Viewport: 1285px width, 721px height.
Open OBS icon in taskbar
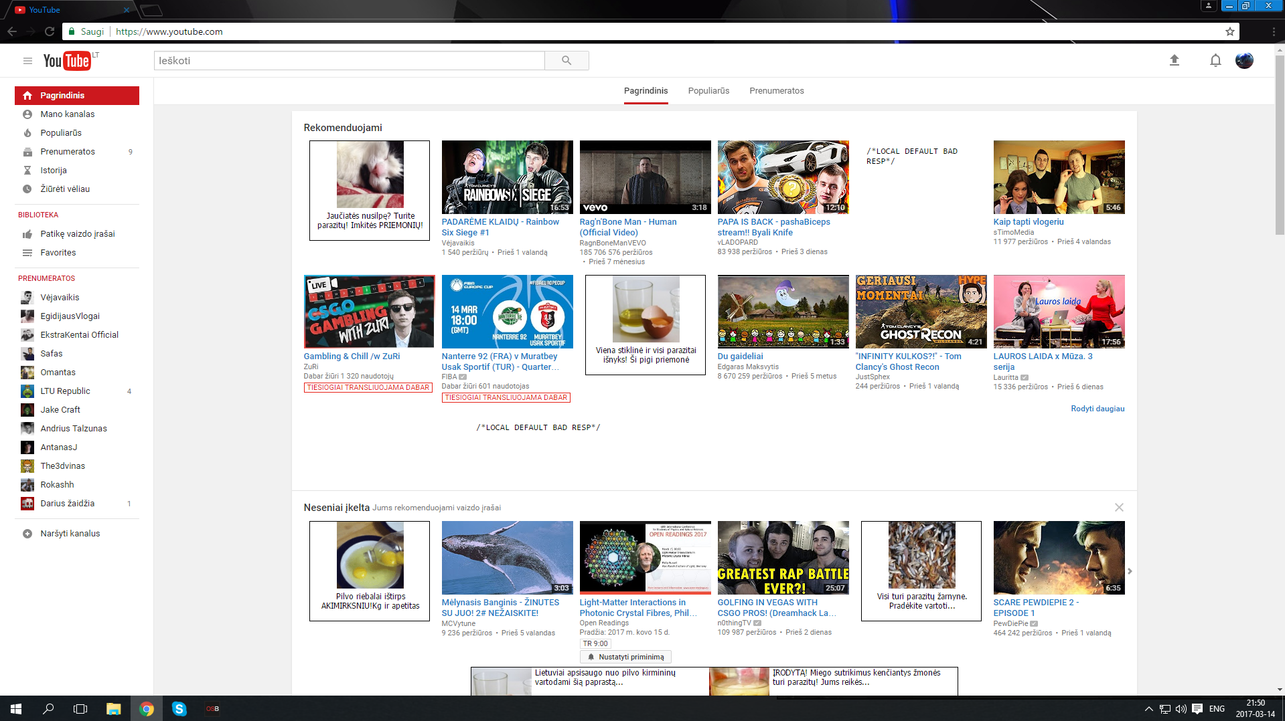pos(212,709)
